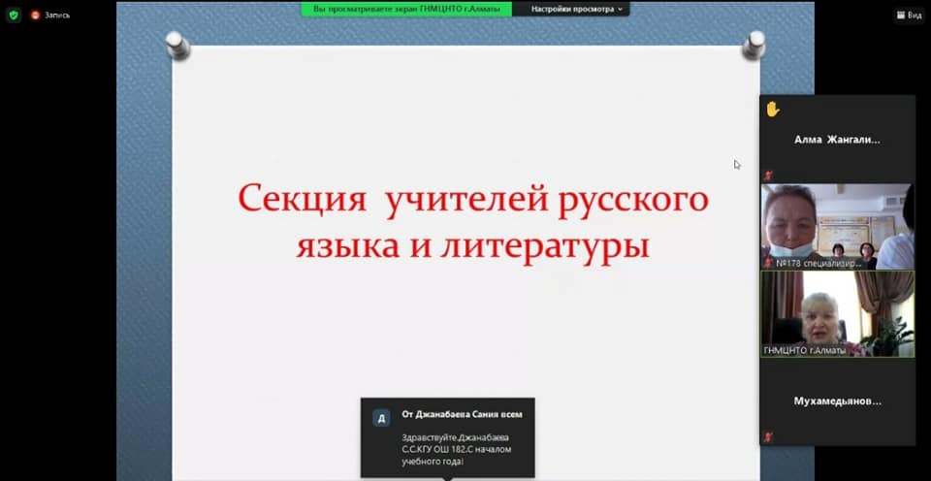Image resolution: width=931 pixels, height=481 pixels.
Task: Click the red recording indicator icon
Action: (35, 15)
